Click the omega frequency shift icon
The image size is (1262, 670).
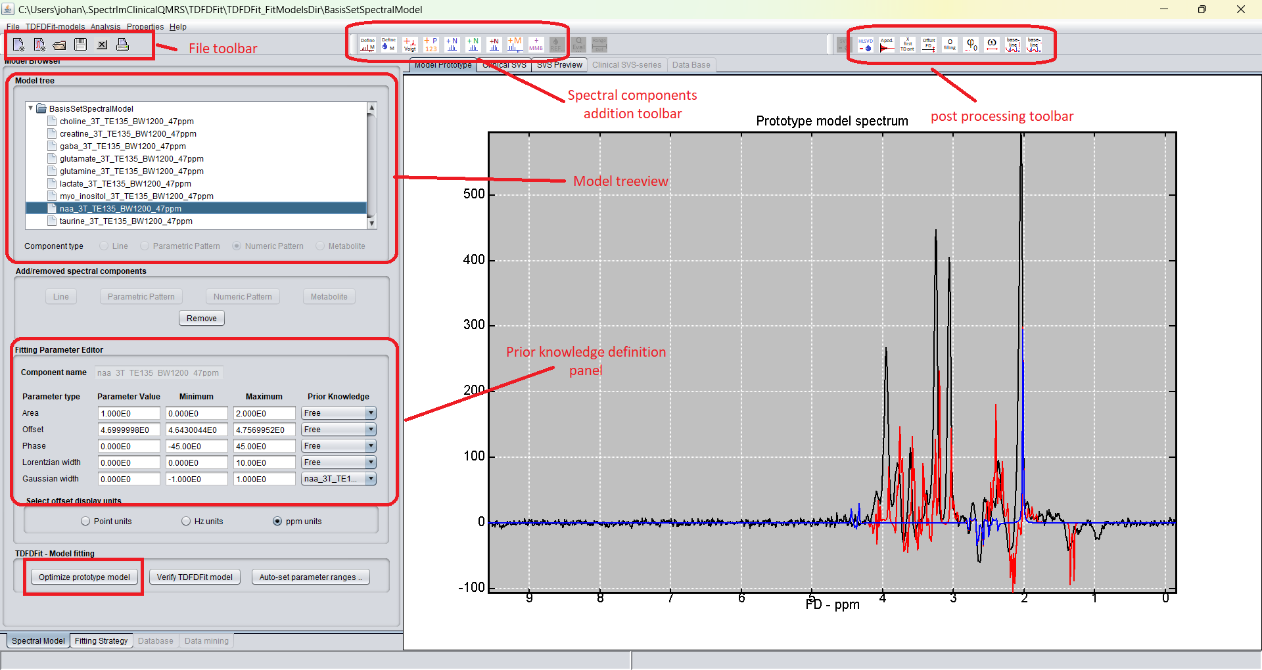[992, 45]
